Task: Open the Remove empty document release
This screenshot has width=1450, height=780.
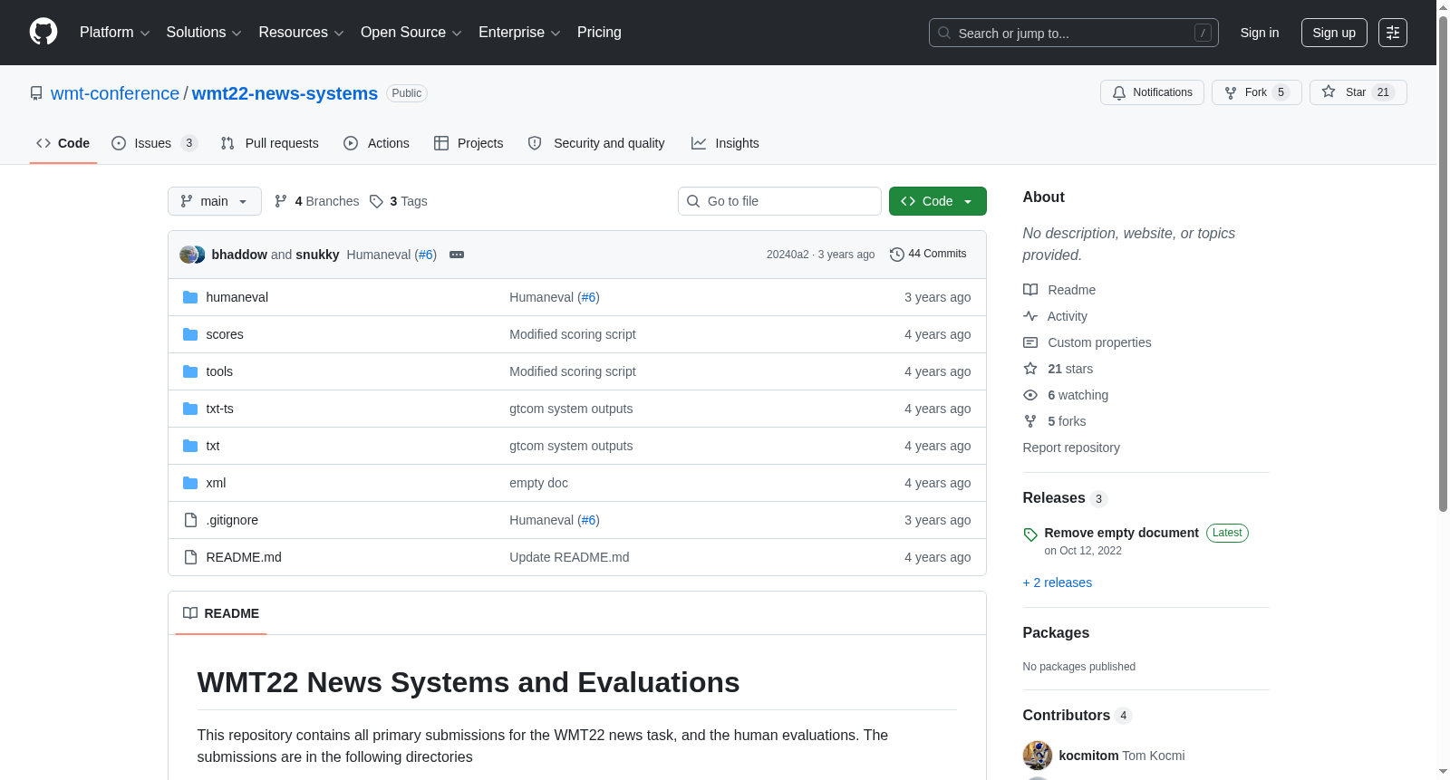Action: [1121, 533]
